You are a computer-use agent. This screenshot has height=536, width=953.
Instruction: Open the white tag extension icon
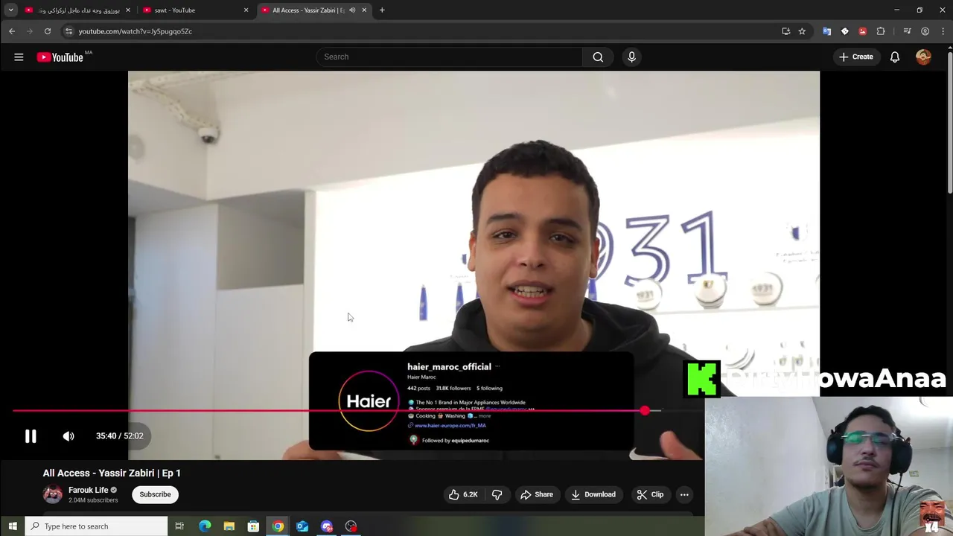[x=844, y=31]
